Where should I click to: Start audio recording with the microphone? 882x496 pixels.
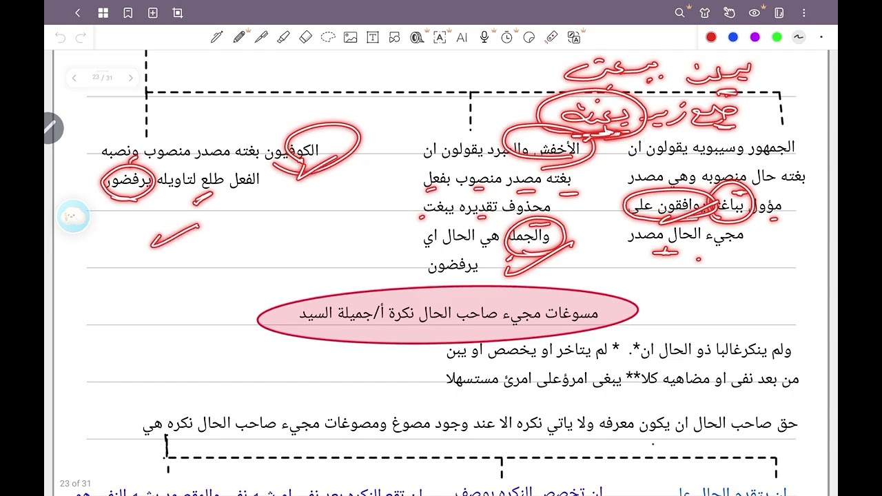[484, 37]
